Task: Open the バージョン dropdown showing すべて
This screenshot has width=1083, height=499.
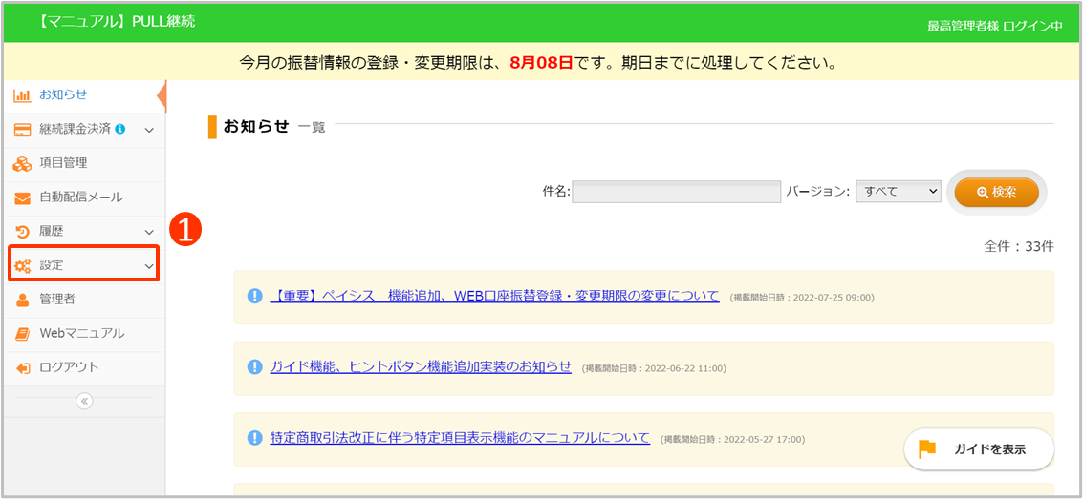Action: [899, 192]
